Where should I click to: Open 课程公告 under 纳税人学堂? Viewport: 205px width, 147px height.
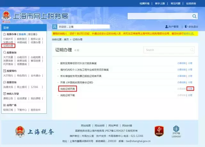pos(8,99)
